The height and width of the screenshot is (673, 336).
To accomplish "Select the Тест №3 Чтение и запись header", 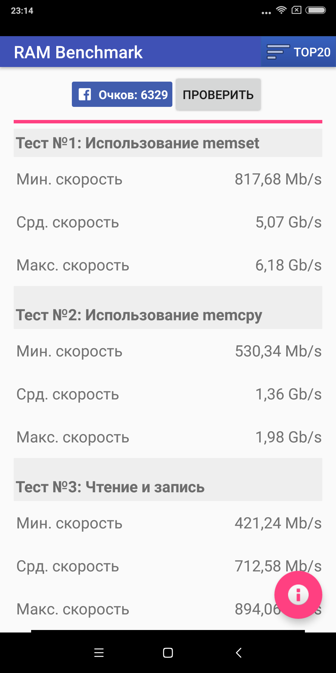I will pyautogui.click(x=168, y=480).
